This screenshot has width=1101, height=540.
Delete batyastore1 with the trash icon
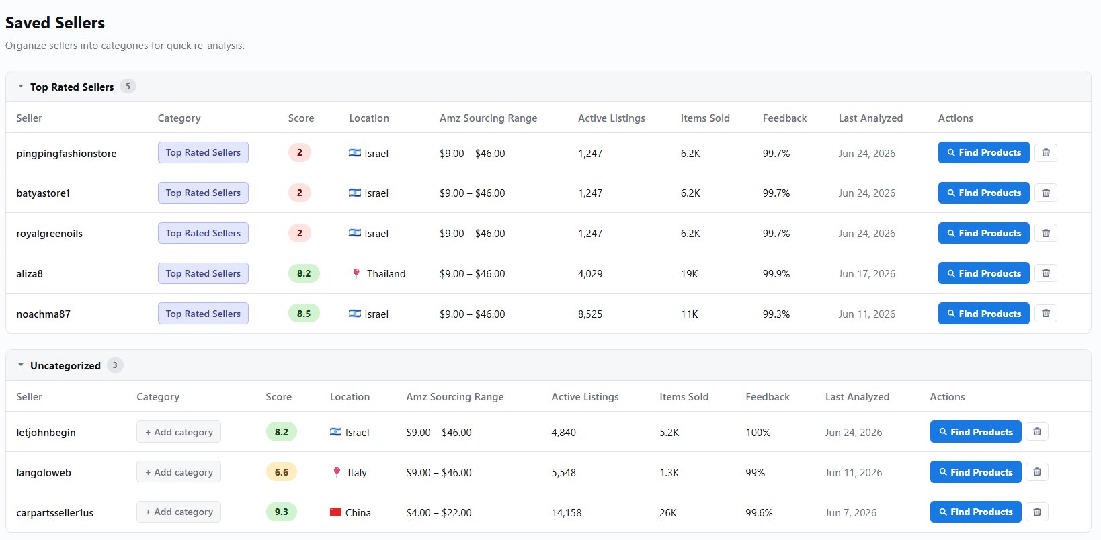coord(1045,193)
